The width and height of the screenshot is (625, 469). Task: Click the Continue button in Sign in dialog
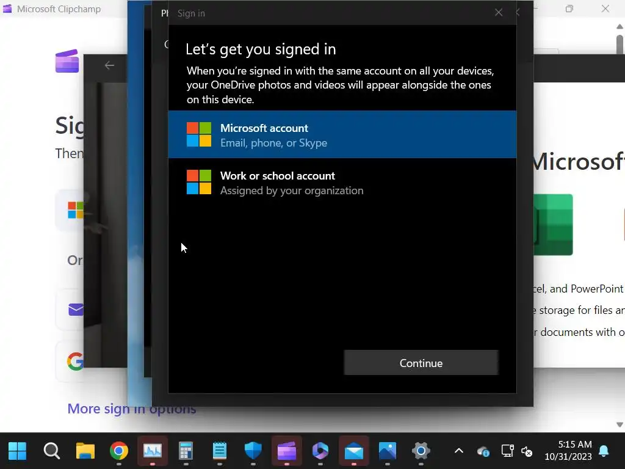(x=421, y=363)
